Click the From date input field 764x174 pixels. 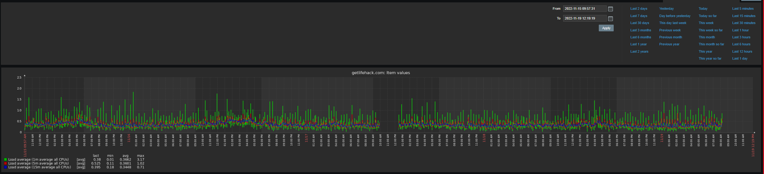tap(584, 9)
